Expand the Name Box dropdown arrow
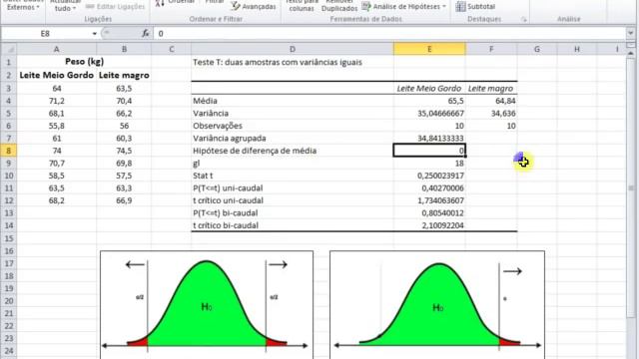 click(94, 33)
